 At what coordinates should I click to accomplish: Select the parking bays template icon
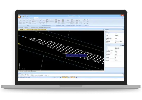(x=47, y=20)
